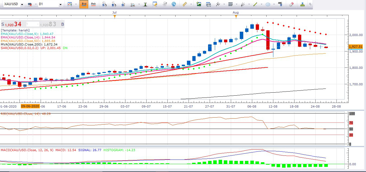Click the green hierarchy structure icon
Image resolution: width=366 pixels, height=172 pixels.
tap(303, 4)
